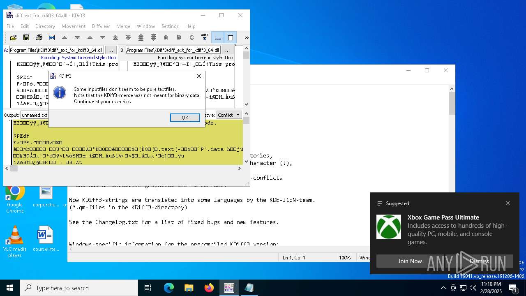Click the file B path field
Image resolution: width=526 pixels, height=296 pixels.
[173, 50]
